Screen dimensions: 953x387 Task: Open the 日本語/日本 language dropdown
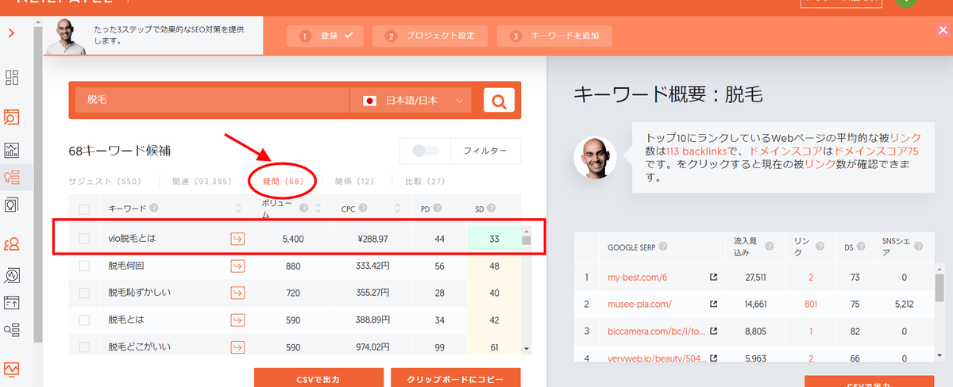pyautogui.click(x=411, y=101)
